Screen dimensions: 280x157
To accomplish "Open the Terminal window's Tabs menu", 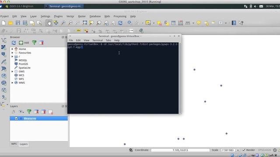I will click(108, 41).
